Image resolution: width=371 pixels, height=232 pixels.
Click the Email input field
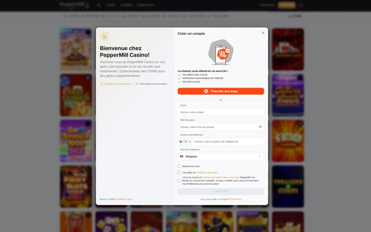coord(221,112)
